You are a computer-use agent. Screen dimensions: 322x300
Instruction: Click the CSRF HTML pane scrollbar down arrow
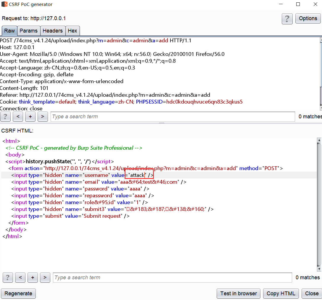(x=319, y=269)
